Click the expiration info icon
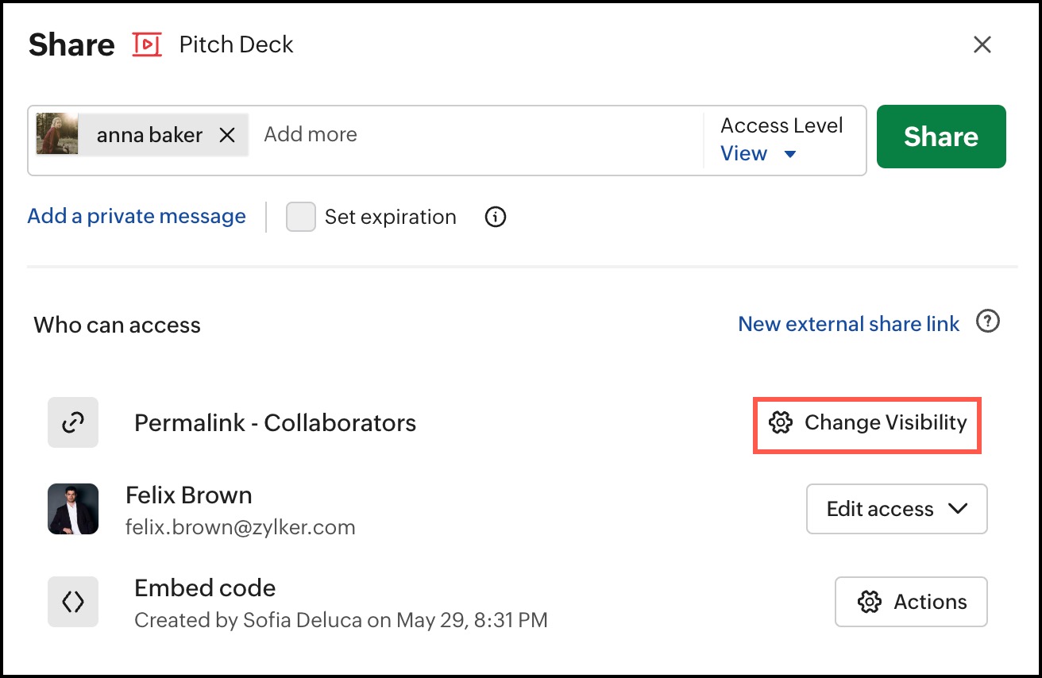 (x=496, y=217)
